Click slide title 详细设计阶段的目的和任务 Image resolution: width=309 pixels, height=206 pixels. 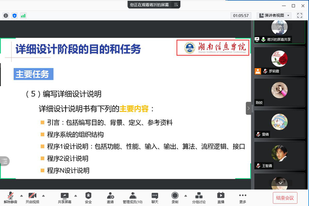click(x=78, y=49)
